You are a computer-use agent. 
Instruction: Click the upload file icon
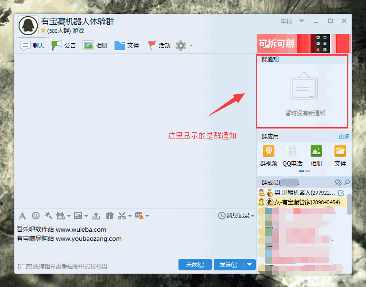coord(96,216)
